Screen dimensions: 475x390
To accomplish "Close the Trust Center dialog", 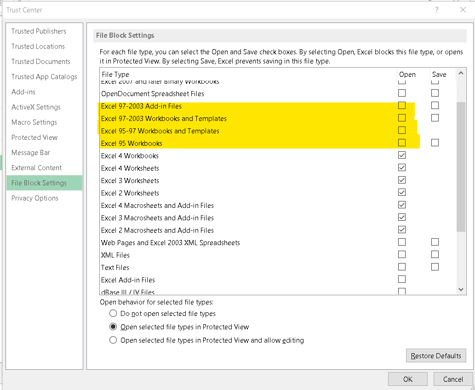I will tap(463, 10).
